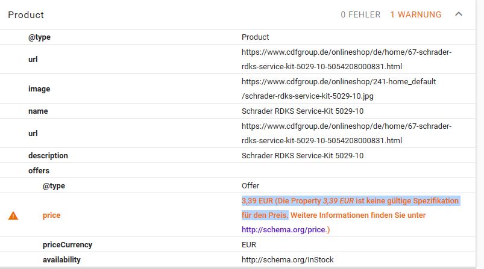Image resolution: width=484 pixels, height=269 pixels.
Task: Click the top @type Product value
Action: click(x=256, y=37)
